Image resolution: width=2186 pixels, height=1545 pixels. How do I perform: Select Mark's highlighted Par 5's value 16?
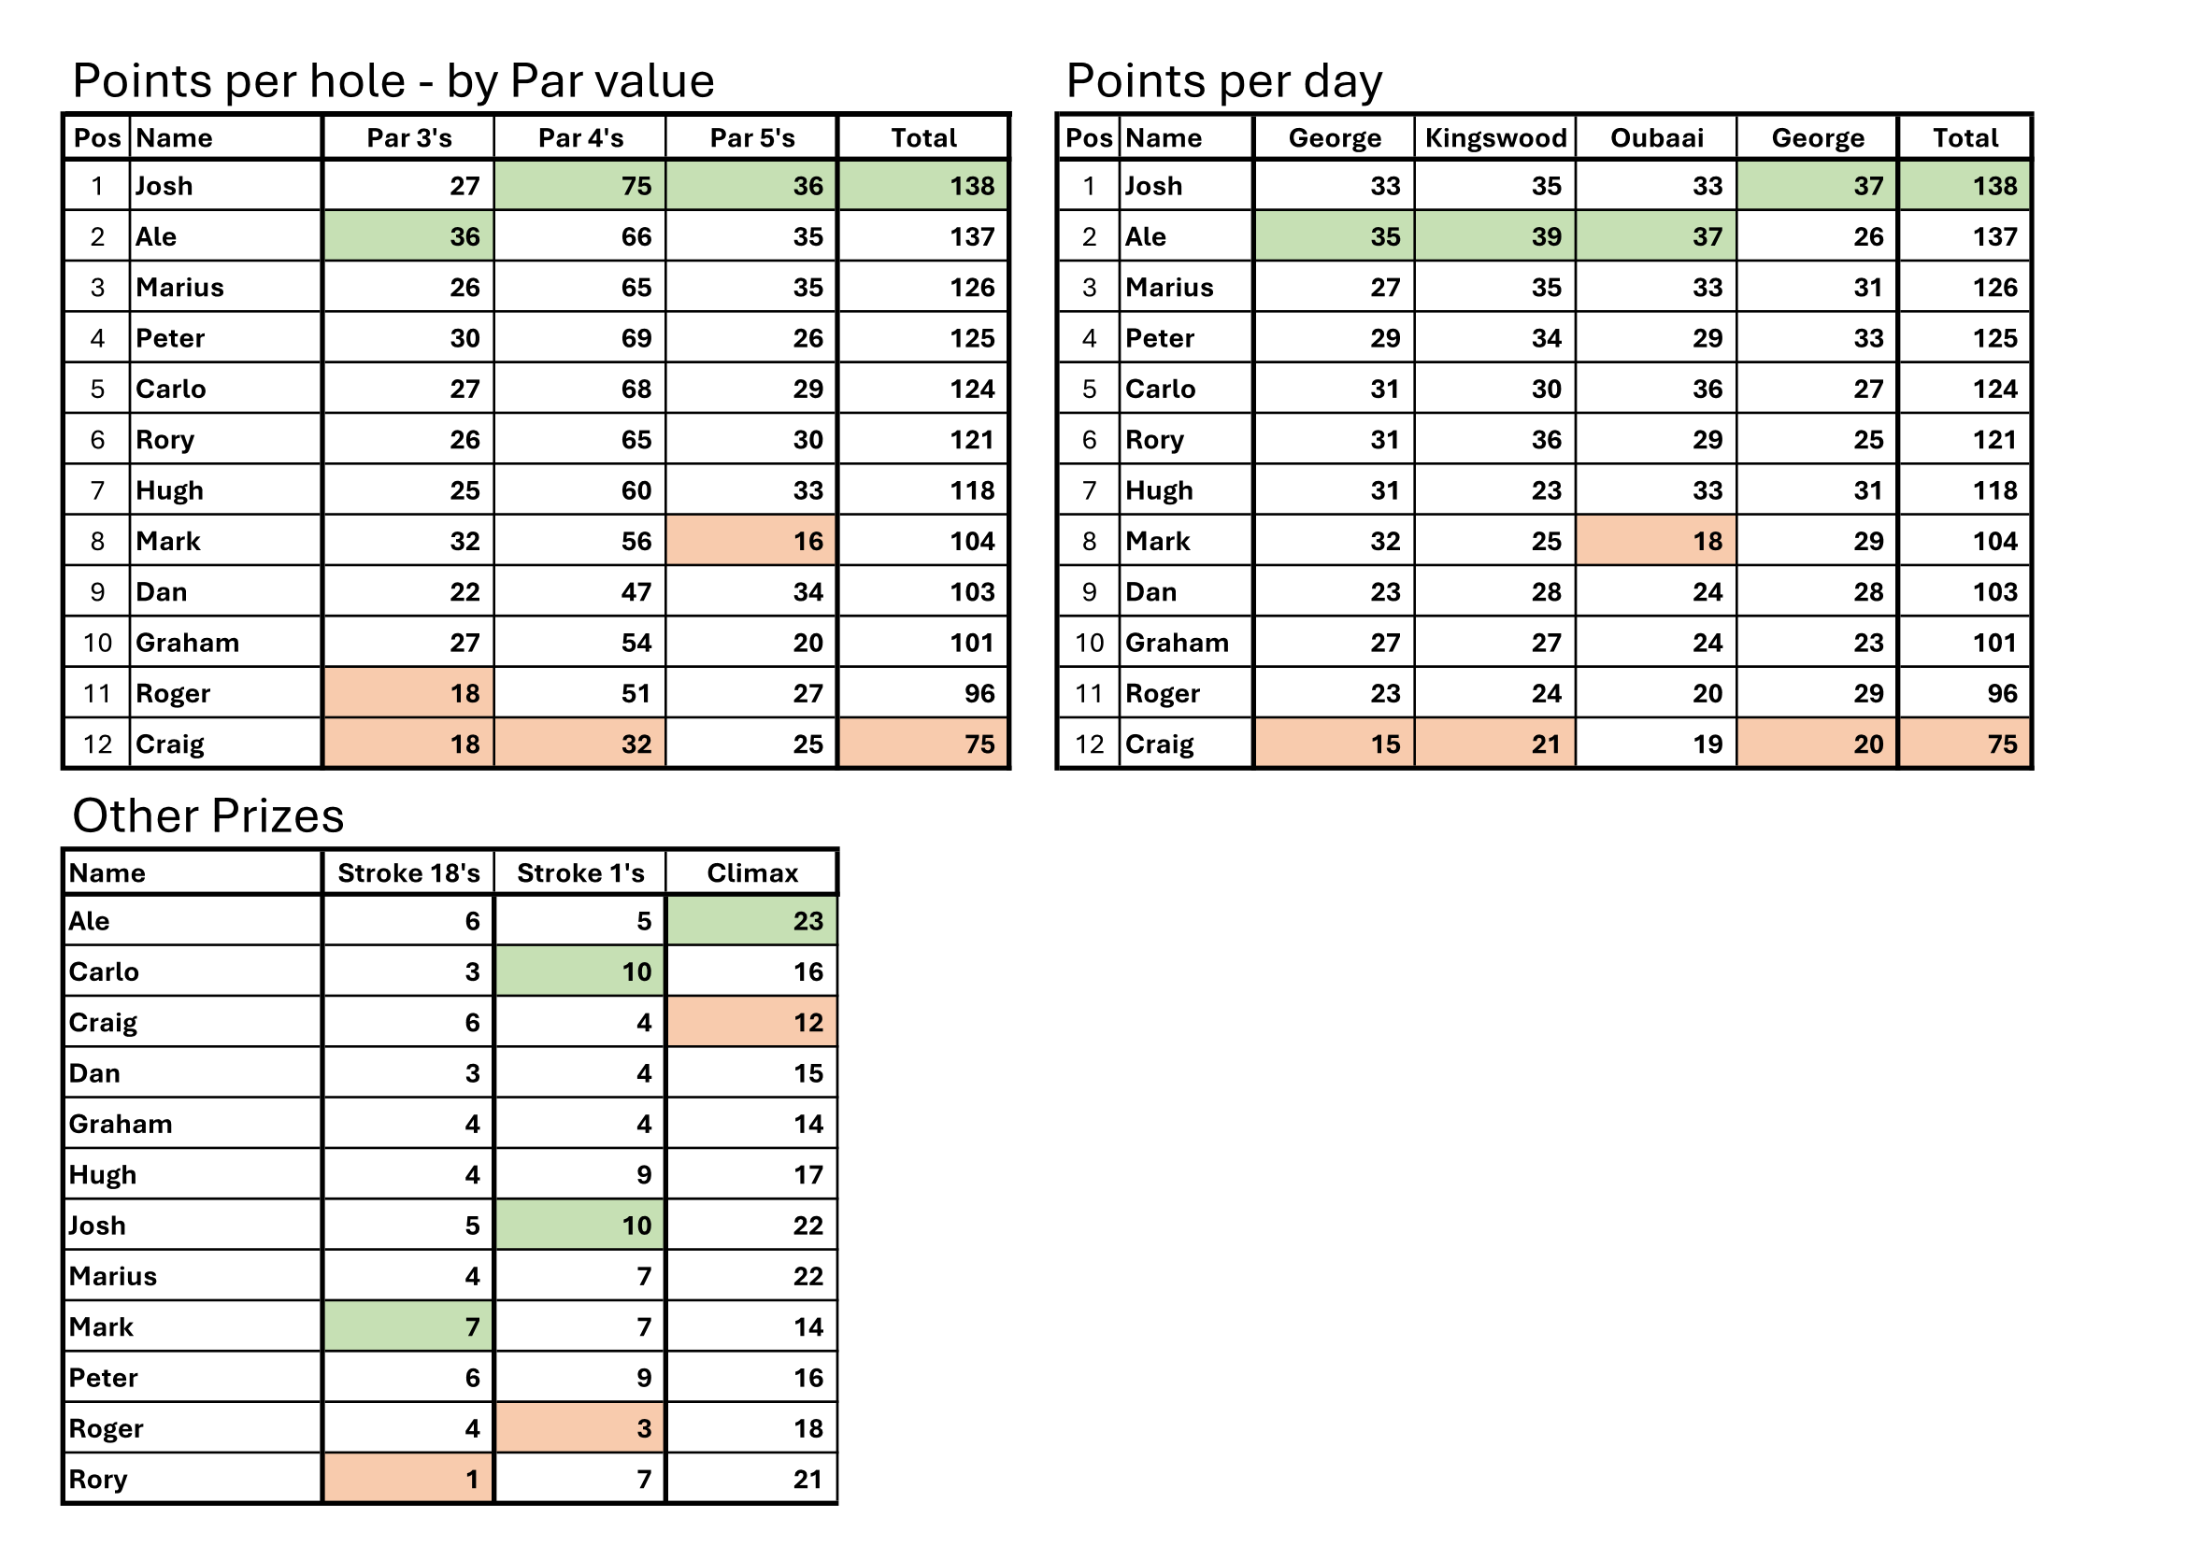[751, 540]
